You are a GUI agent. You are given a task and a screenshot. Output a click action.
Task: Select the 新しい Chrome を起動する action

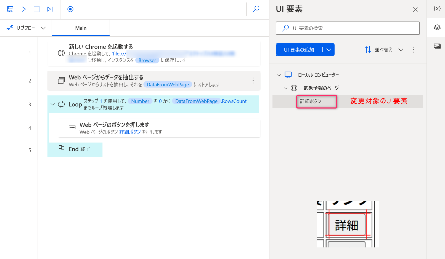154,53
